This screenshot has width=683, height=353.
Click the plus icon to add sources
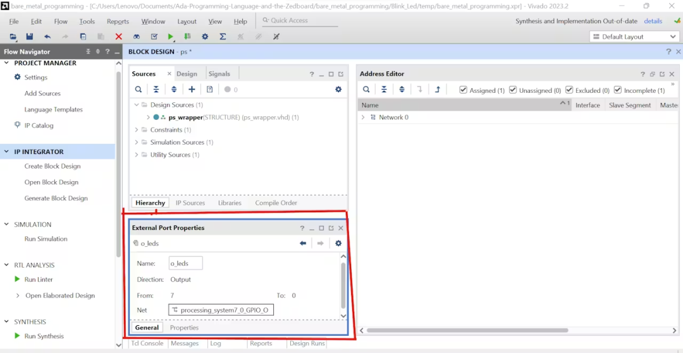(192, 90)
